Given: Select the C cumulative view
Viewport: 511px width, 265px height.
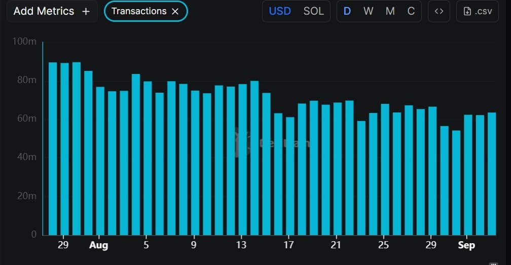Looking at the screenshot, I should coord(411,11).
